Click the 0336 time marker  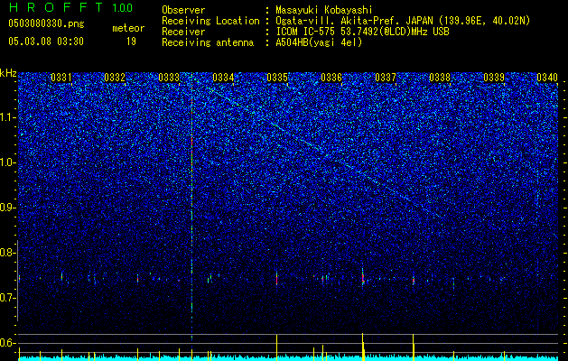pyautogui.click(x=331, y=78)
